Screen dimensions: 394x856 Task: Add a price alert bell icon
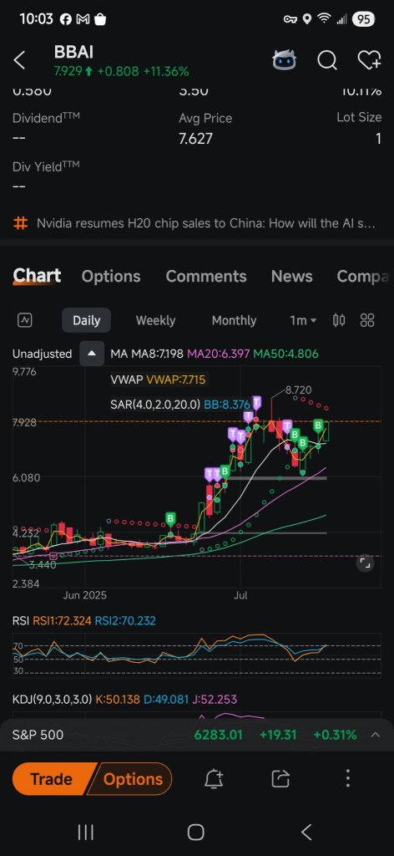click(x=214, y=779)
